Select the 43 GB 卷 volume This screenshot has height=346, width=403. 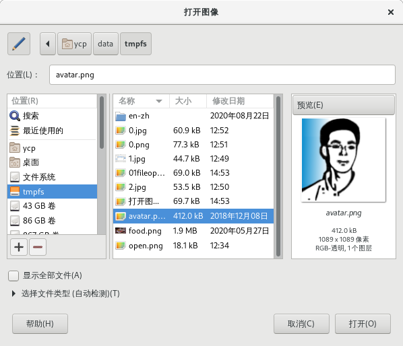pyautogui.click(x=53, y=205)
